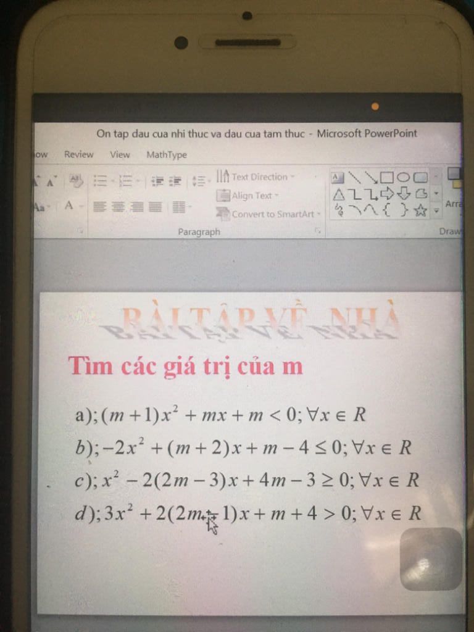
Task: Expand the shapes gallery More arrow
Action: click(436, 210)
